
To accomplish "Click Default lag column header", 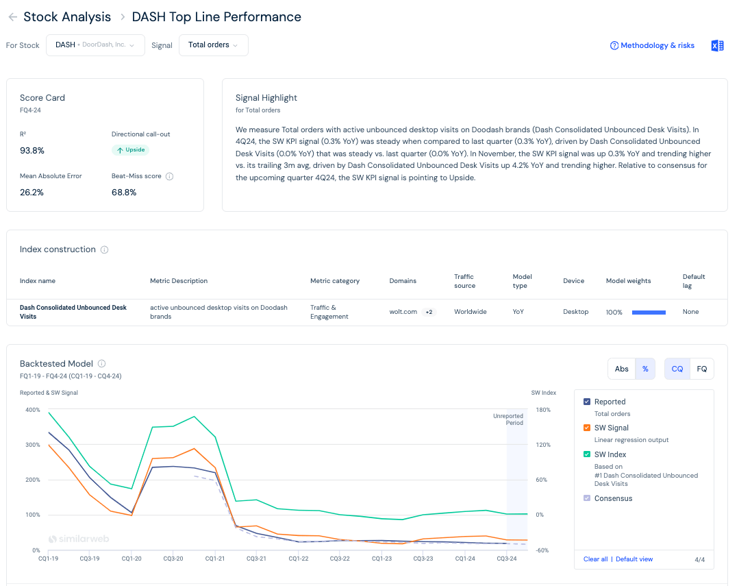I will [x=694, y=281].
